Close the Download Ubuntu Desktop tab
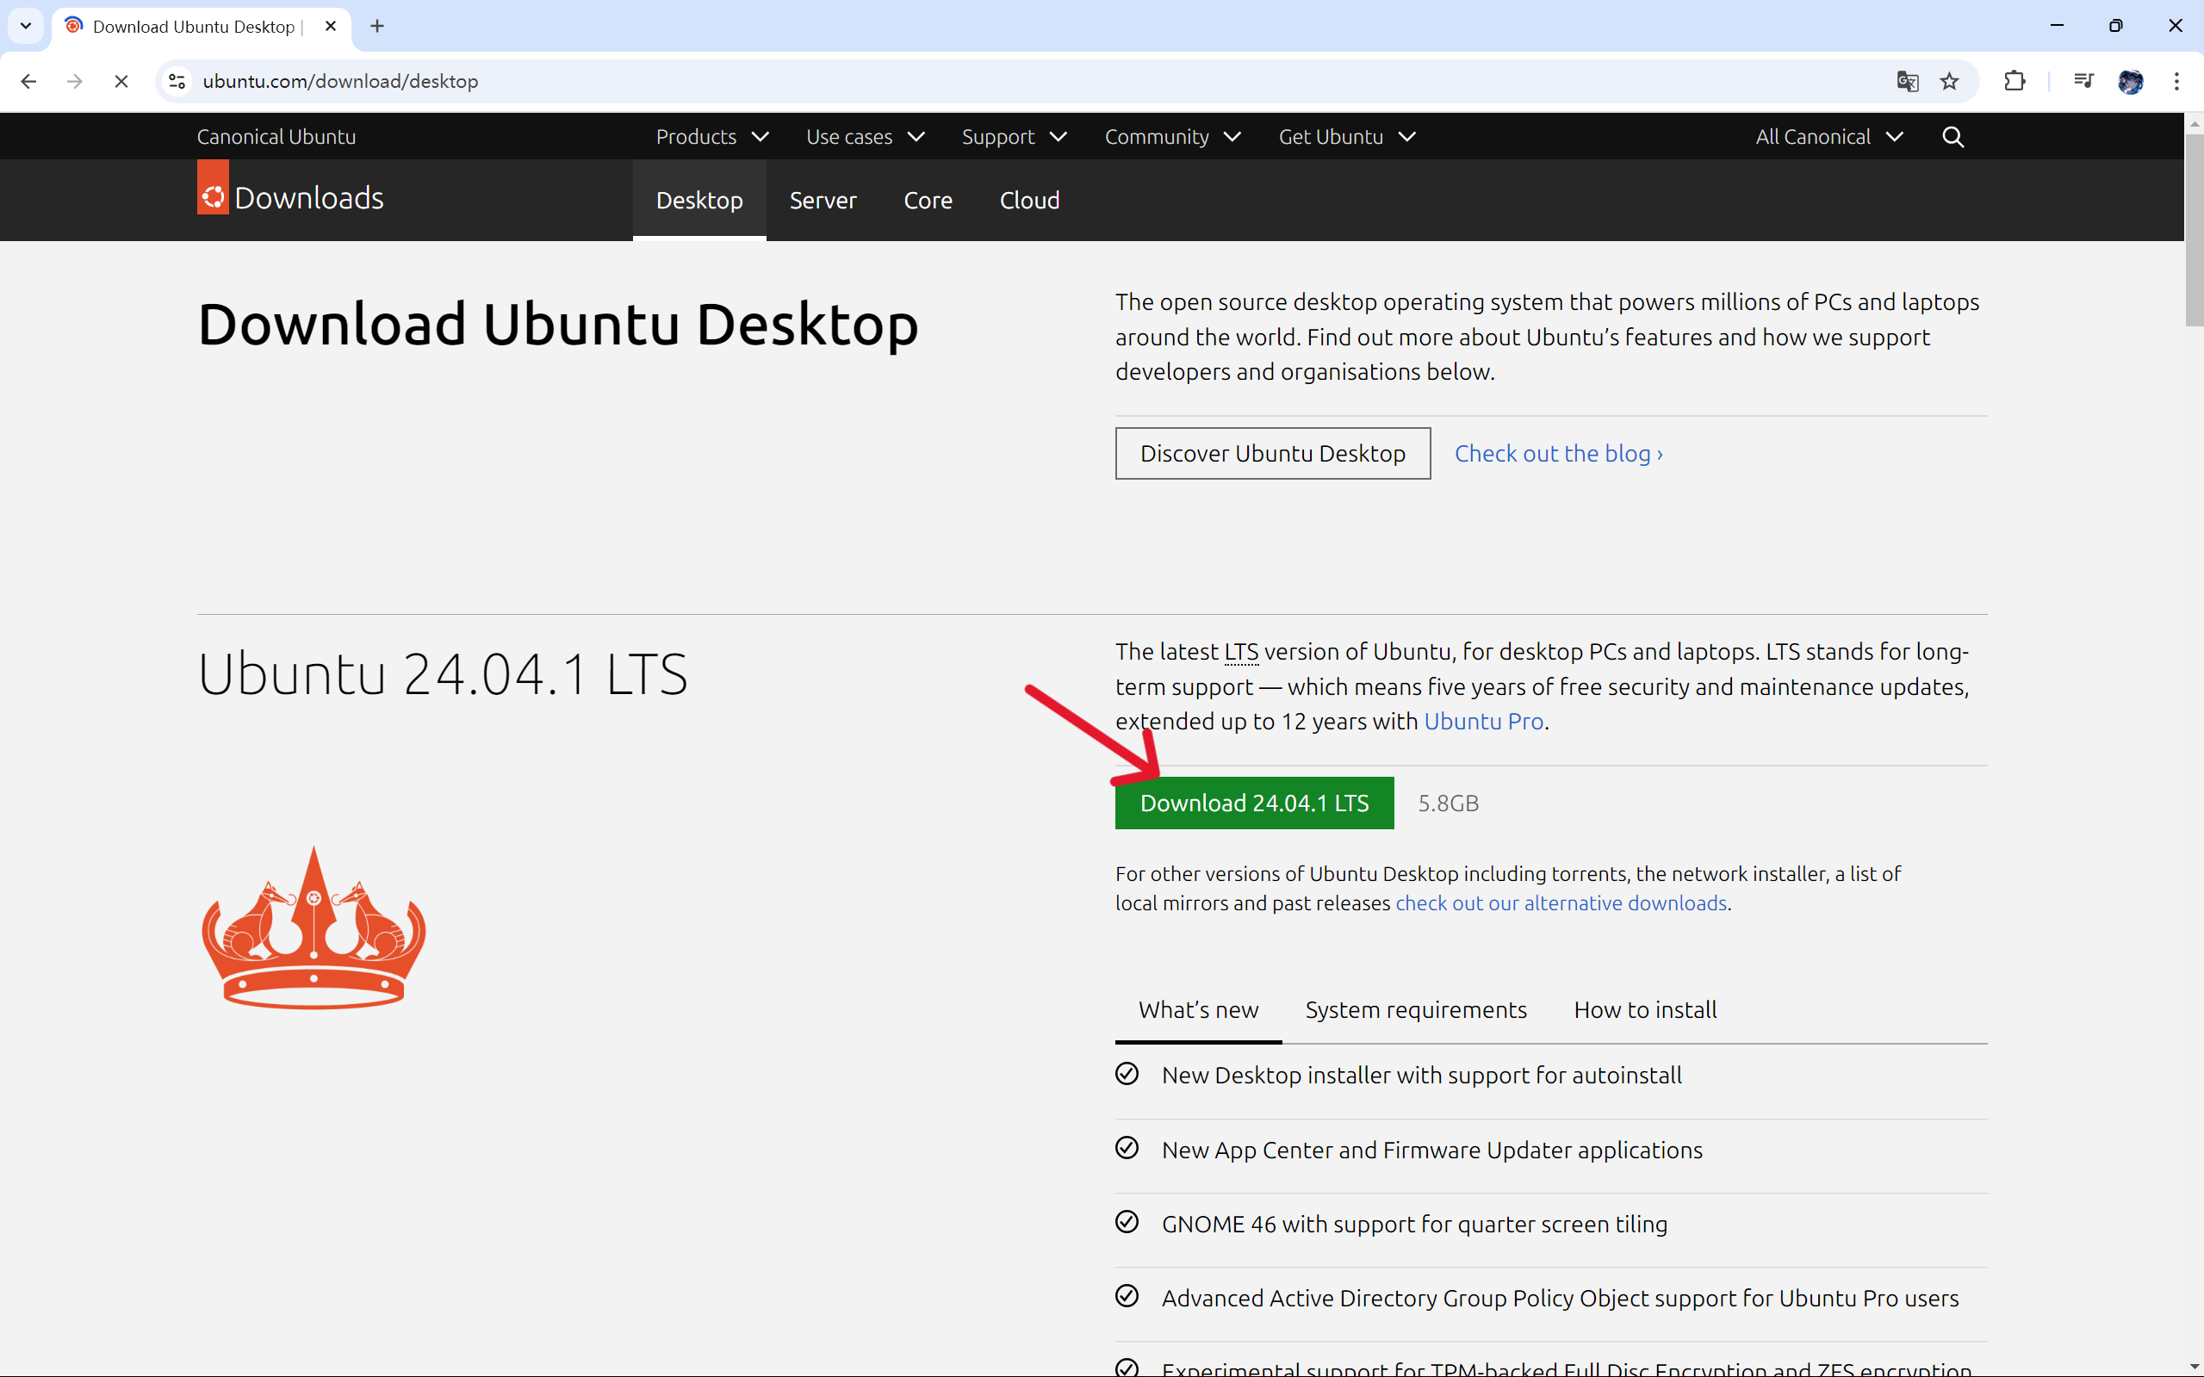 tap(331, 27)
